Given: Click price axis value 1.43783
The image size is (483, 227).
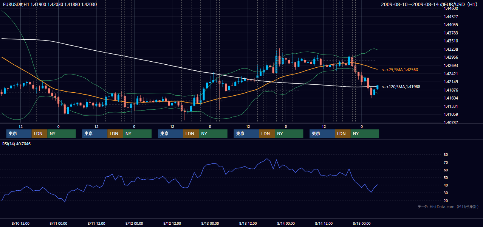Looking at the screenshot, I should (450, 33).
